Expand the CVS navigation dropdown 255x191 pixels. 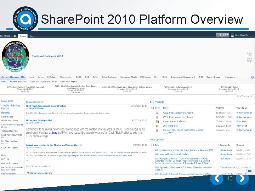[x=95, y=77]
